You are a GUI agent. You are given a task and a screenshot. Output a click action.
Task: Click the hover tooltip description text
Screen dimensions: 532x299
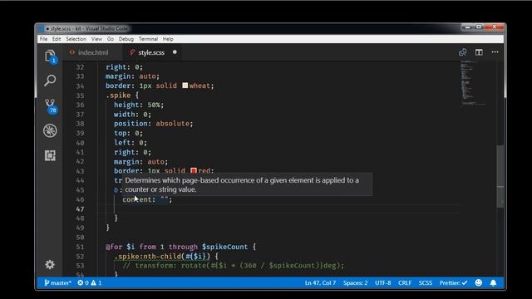coord(242,184)
